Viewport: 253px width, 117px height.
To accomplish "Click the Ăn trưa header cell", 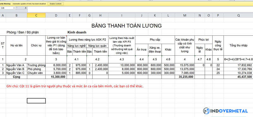I will click(x=141, y=50).
